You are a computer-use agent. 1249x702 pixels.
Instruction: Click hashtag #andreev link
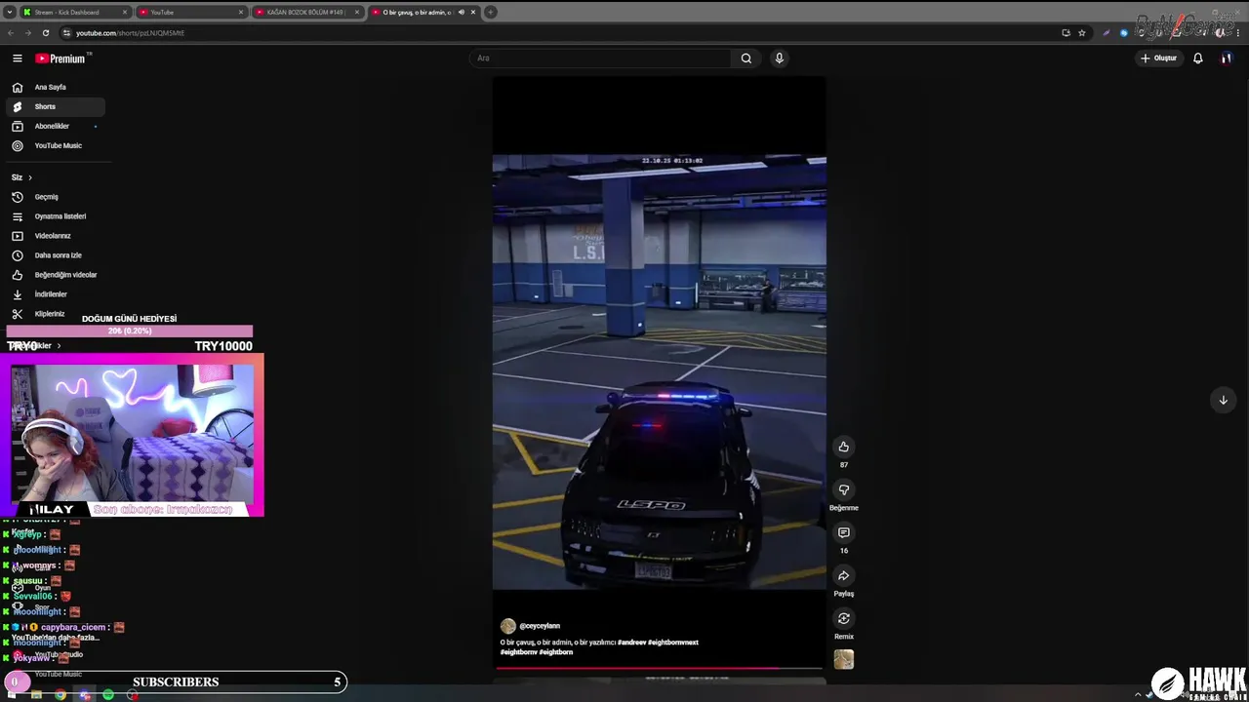pos(631,643)
